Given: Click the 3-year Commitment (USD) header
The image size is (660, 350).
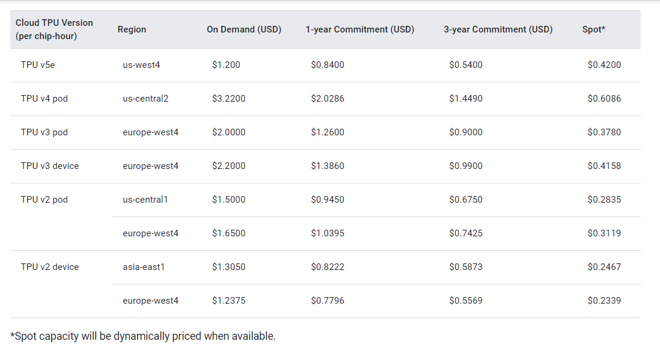Looking at the screenshot, I should tap(498, 29).
